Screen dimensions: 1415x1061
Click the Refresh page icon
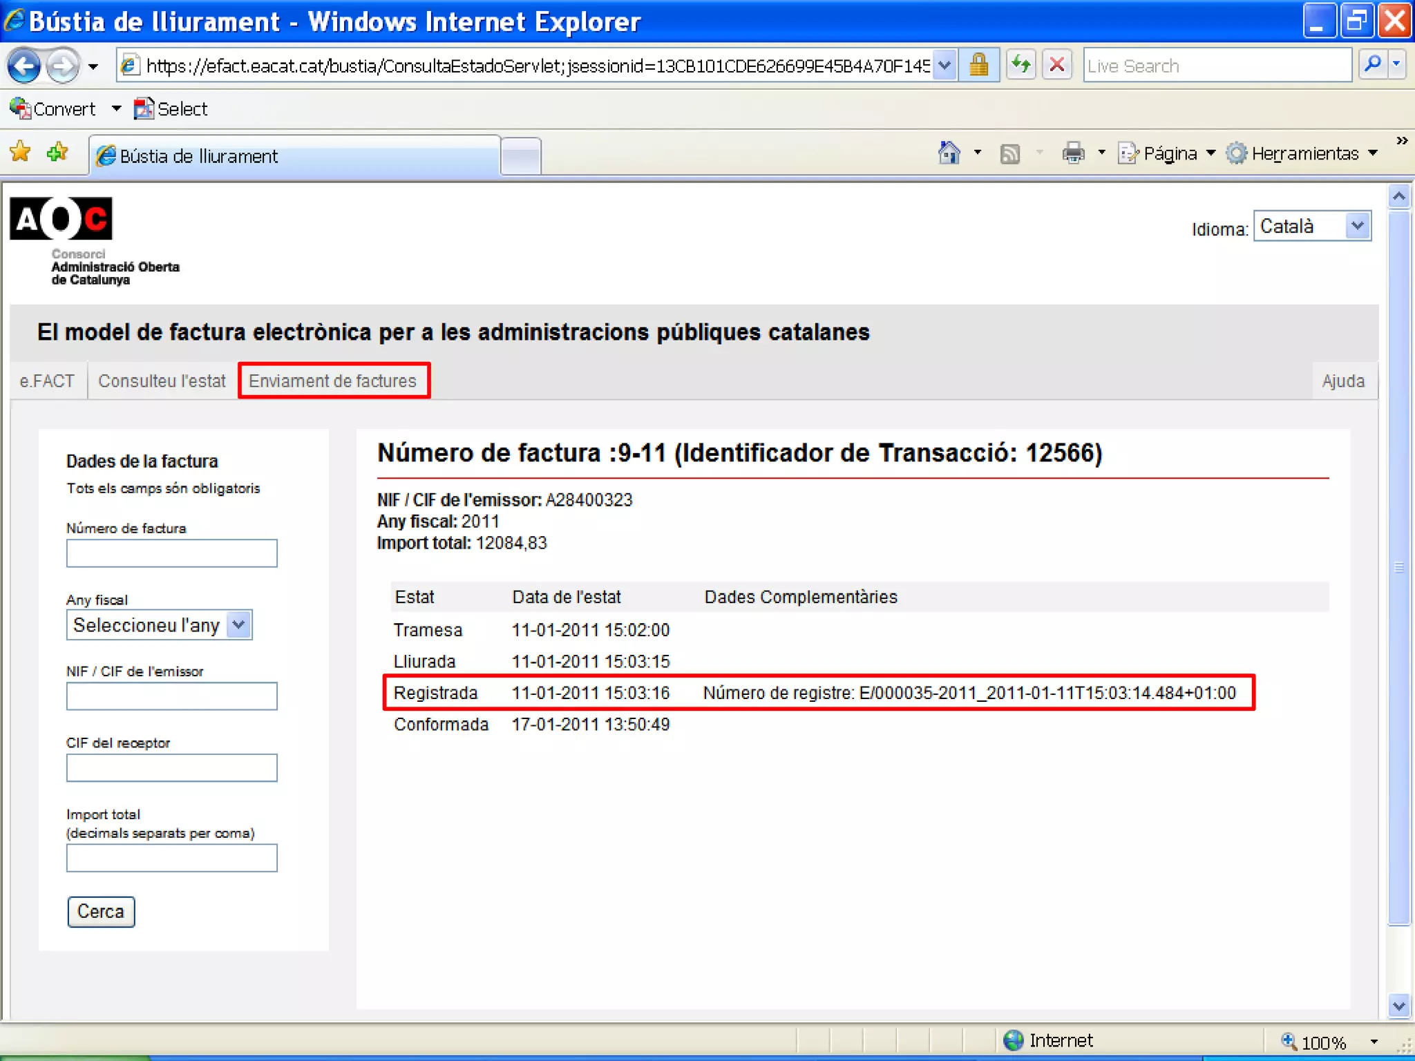click(1020, 66)
